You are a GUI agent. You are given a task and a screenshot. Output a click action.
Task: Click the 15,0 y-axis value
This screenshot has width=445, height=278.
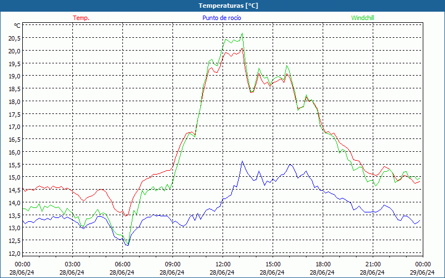pyautogui.click(x=14, y=177)
